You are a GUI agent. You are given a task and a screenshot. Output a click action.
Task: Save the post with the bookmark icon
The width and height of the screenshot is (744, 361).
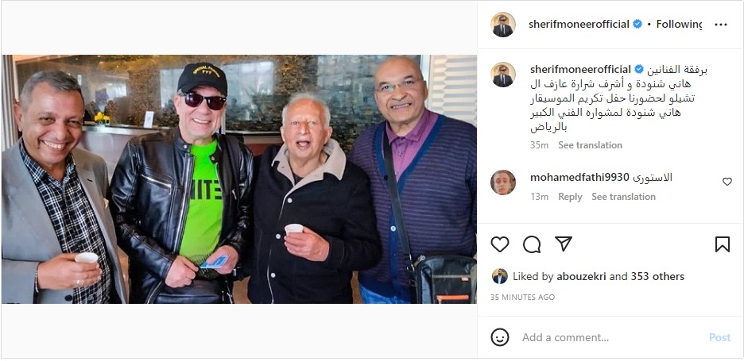coord(723,244)
